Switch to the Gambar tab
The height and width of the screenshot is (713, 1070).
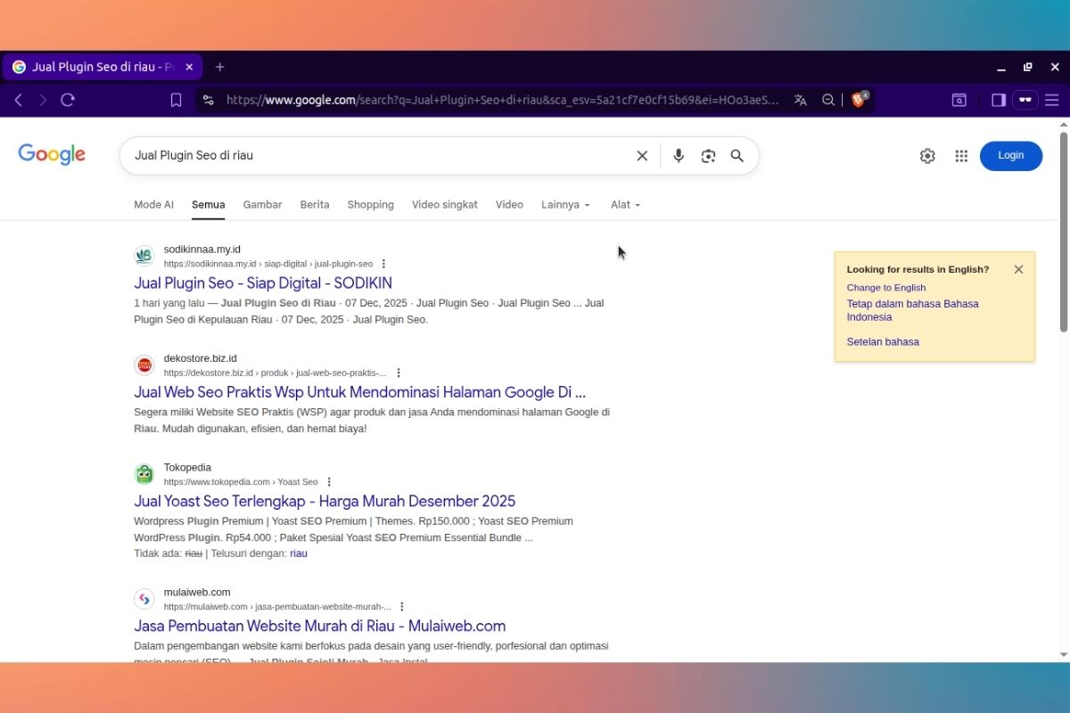(x=262, y=204)
